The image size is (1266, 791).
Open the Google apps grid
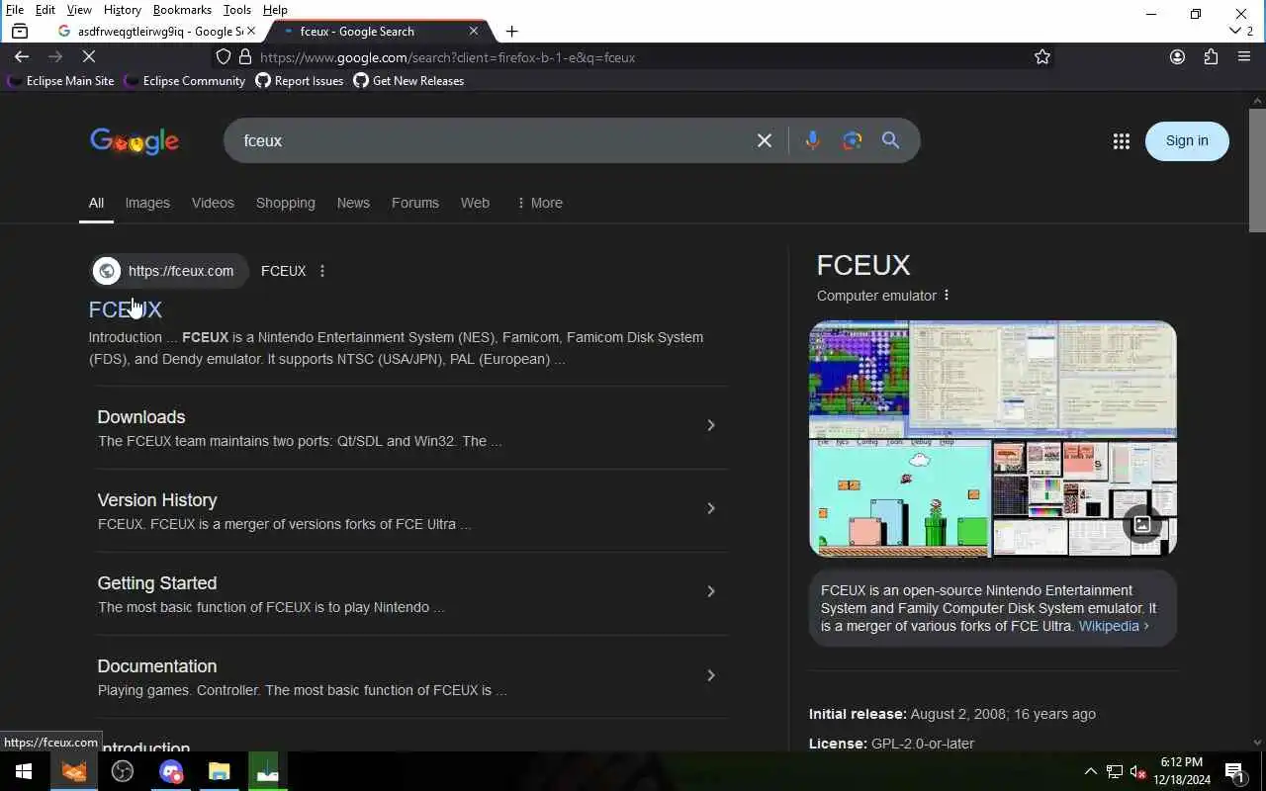(1121, 141)
